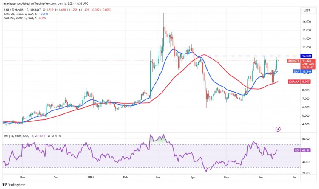Click the 7.000 price axis value

(x=307, y=99)
